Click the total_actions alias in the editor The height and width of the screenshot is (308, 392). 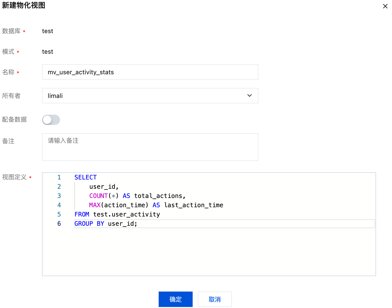[x=158, y=196]
